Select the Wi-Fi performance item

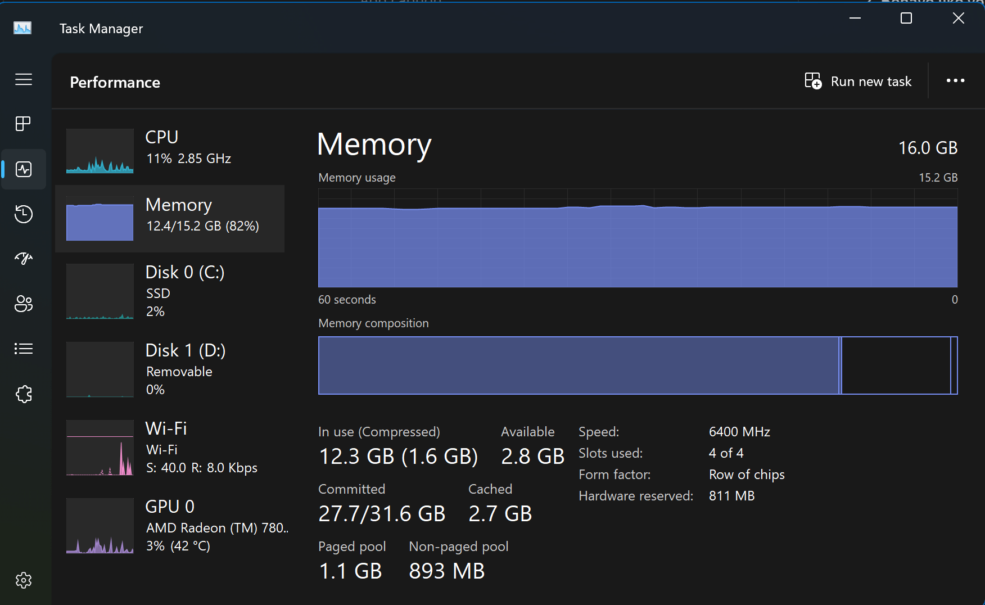click(170, 448)
